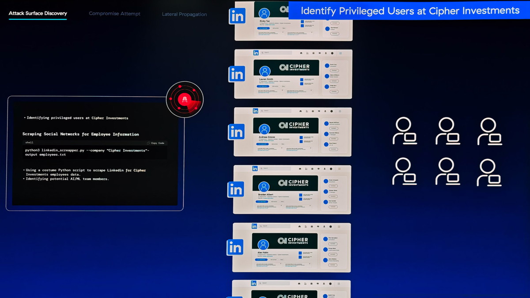This screenshot has width=530, height=298.
Task: Click the Home icon in Braiden Albert's card header
Action: tap(300, 169)
